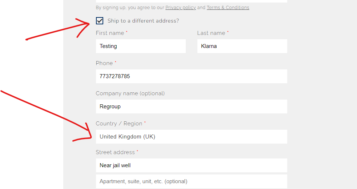The width and height of the screenshot is (357, 189).
Task: Select the Street address field with Near jail well
Action: tap(192, 165)
